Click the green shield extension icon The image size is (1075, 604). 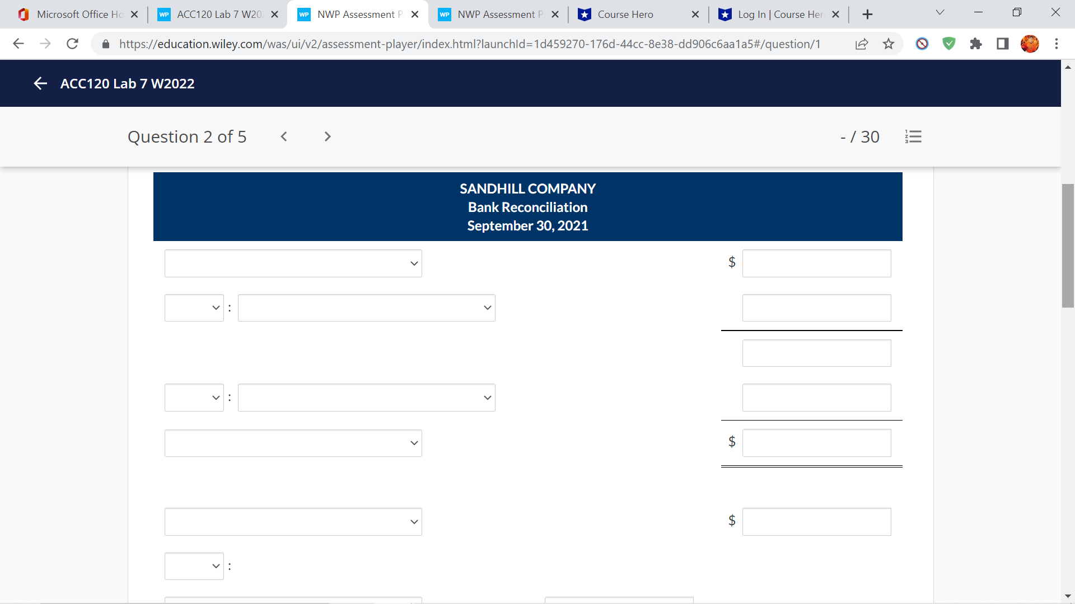948,44
